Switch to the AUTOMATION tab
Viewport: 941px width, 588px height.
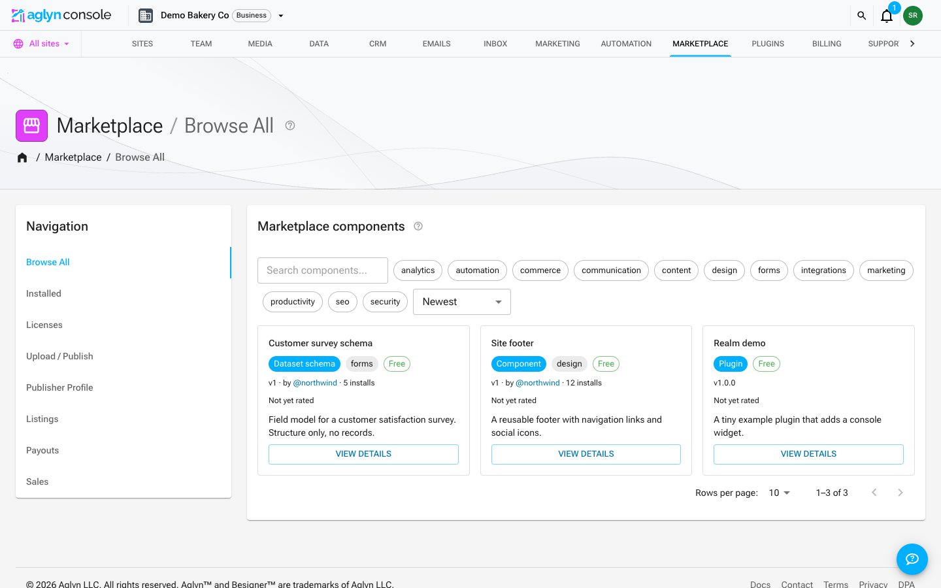(626, 44)
